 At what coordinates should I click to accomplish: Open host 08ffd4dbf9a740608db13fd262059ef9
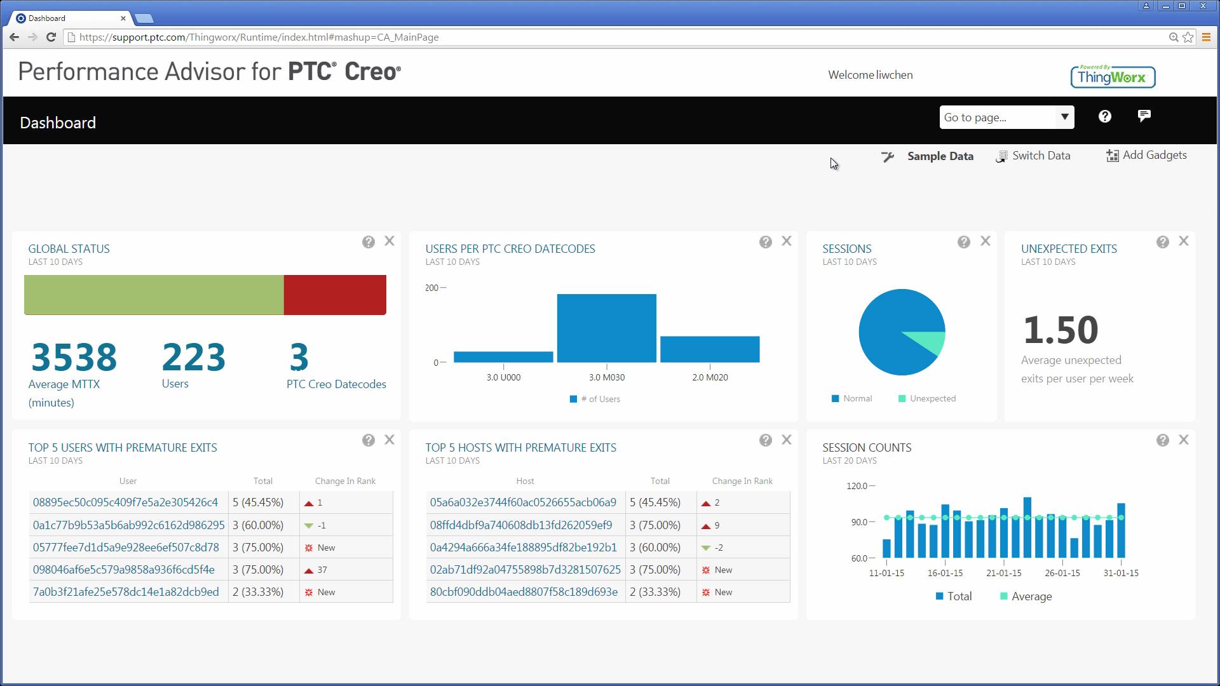point(521,525)
